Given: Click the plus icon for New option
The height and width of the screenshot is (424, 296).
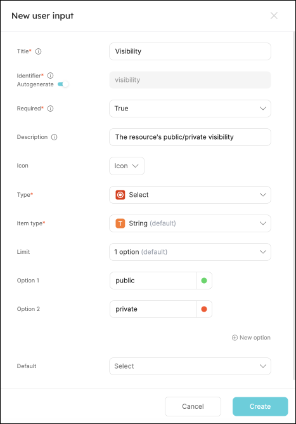Looking at the screenshot, I should pyautogui.click(x=235, y=338).
